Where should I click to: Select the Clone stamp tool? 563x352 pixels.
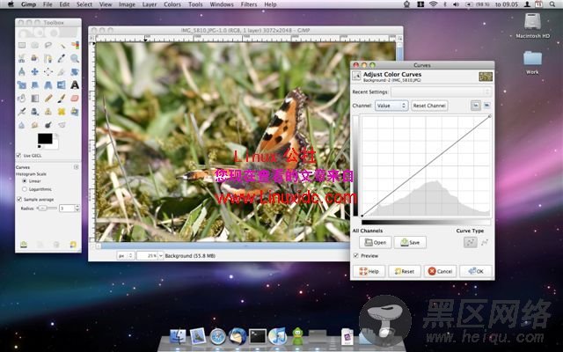48,112
